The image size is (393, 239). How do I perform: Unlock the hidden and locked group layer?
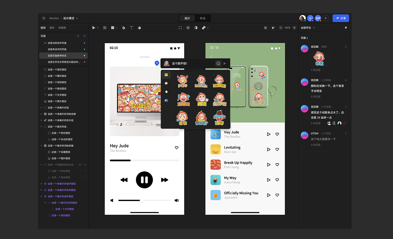coord(80,165)
